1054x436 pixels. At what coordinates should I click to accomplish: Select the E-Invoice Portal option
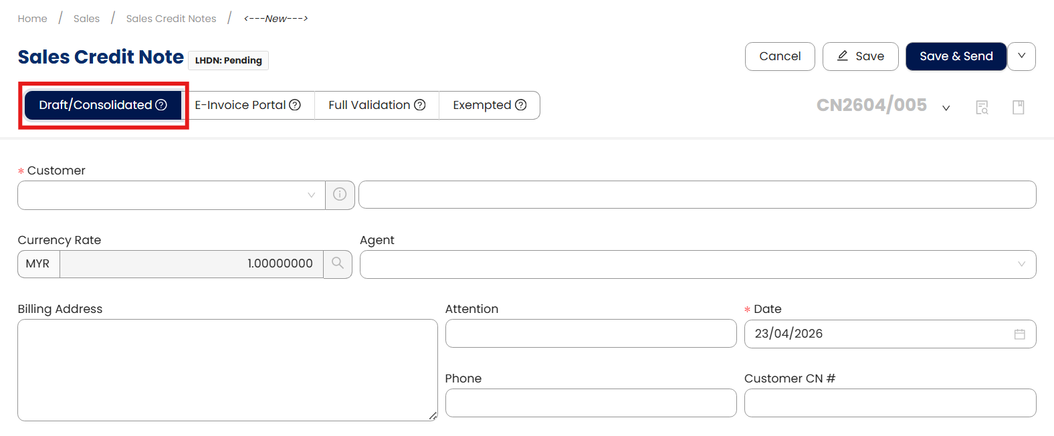point(239,105)
